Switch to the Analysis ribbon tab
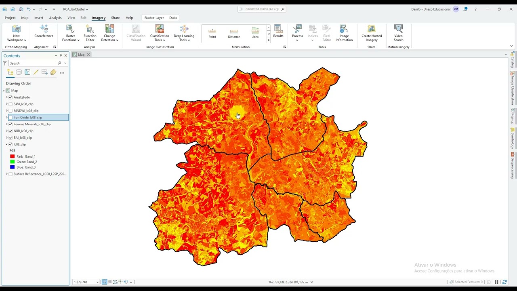The width and height of the screenshot is (517, 291). 55,18
